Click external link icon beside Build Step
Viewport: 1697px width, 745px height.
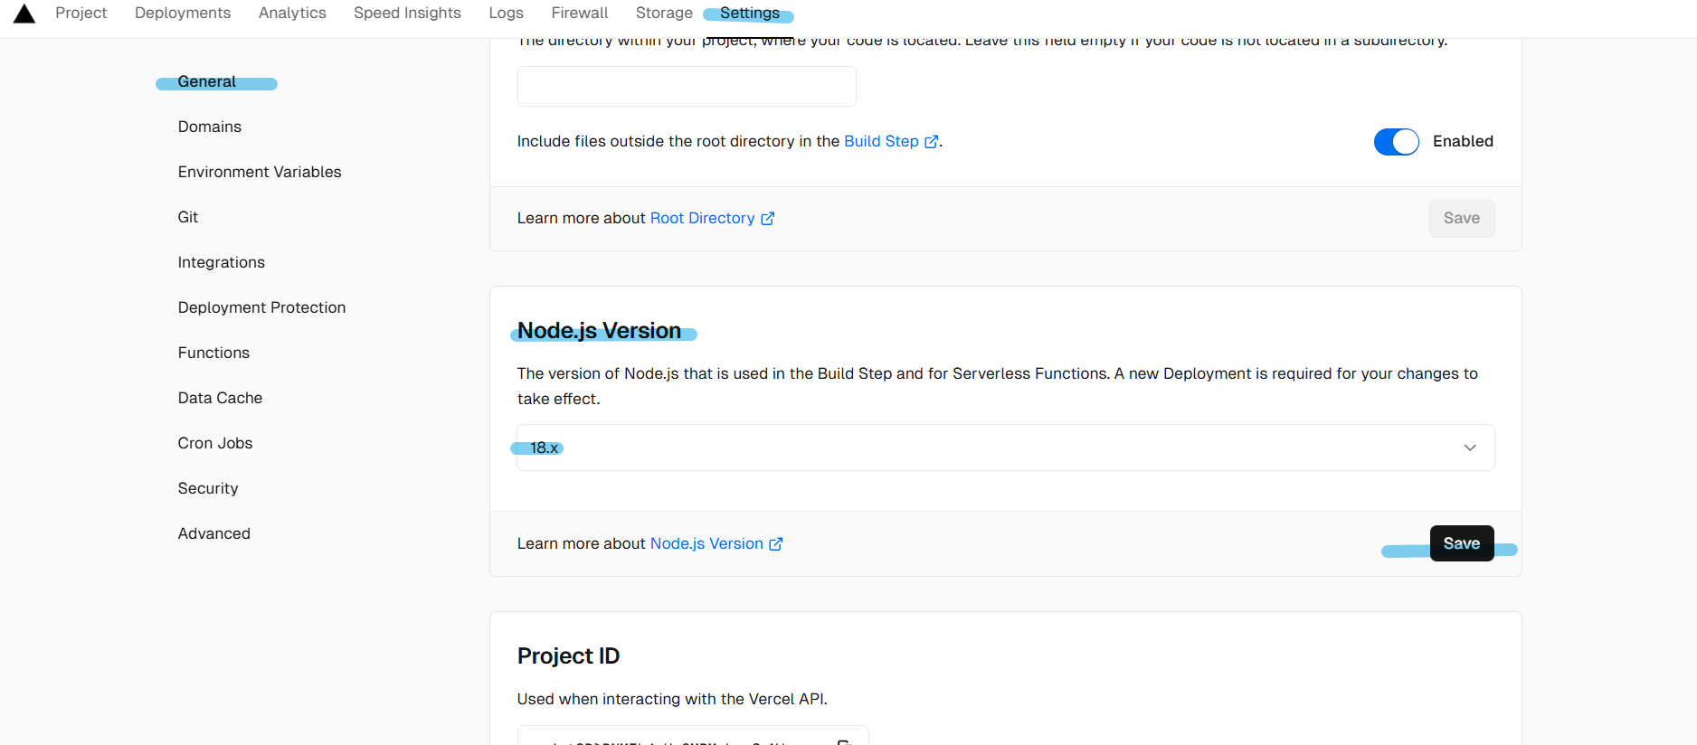click(x=931, y=142)
